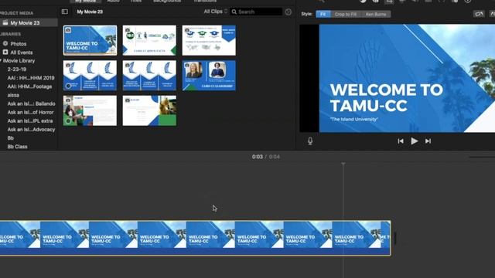The width and height of the screenshot is (495, 278).
Task: Toggle the libraries sidebar panel icon
Action: [65, 12]
